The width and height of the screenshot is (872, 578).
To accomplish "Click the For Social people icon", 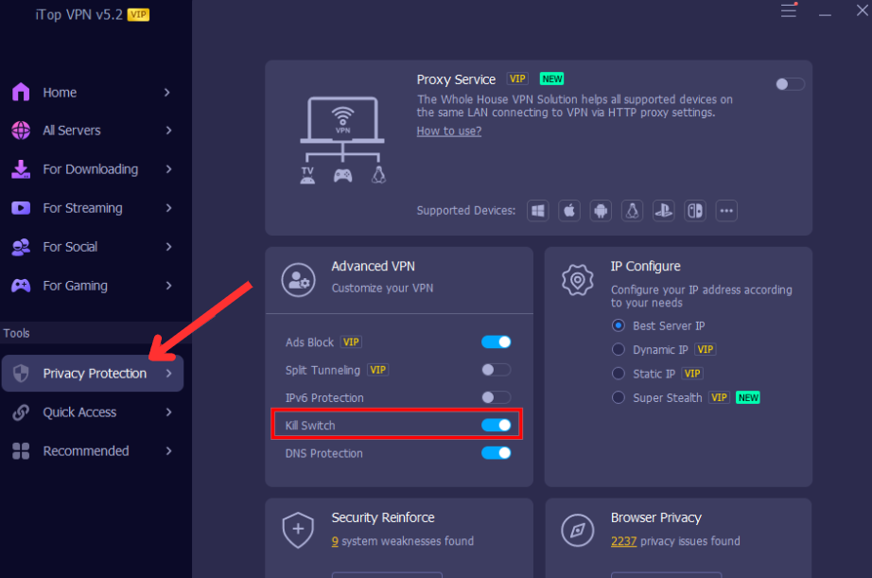I will [21, 247].
